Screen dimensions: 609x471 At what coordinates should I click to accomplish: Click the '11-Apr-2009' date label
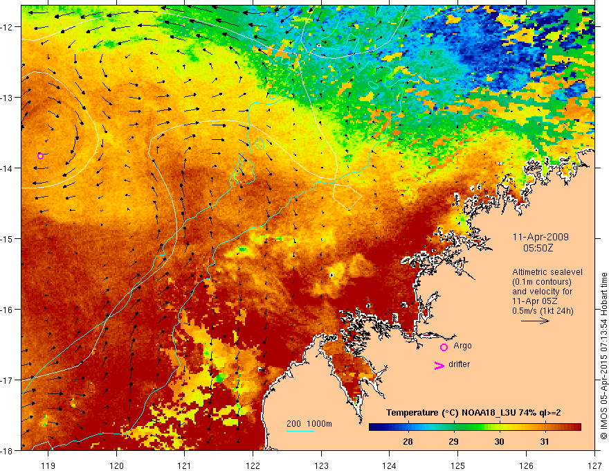(540, 237)
